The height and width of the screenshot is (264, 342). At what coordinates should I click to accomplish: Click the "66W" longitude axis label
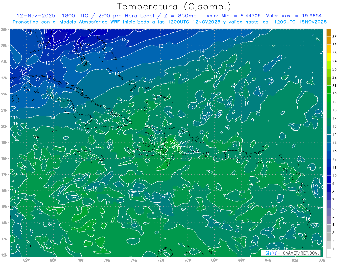coord(241,260)
